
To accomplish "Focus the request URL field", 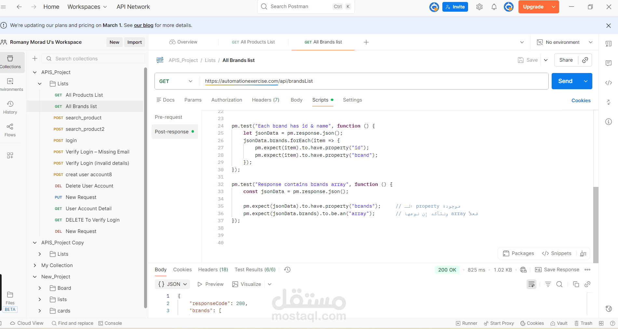I will tap(374, 81).
